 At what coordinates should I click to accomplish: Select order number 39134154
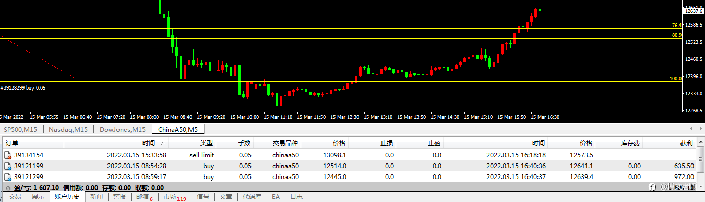point(29,155)
